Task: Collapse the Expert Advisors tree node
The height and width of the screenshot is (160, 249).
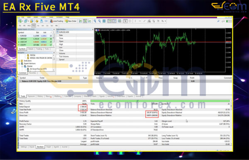Action: tap(20, 64)
